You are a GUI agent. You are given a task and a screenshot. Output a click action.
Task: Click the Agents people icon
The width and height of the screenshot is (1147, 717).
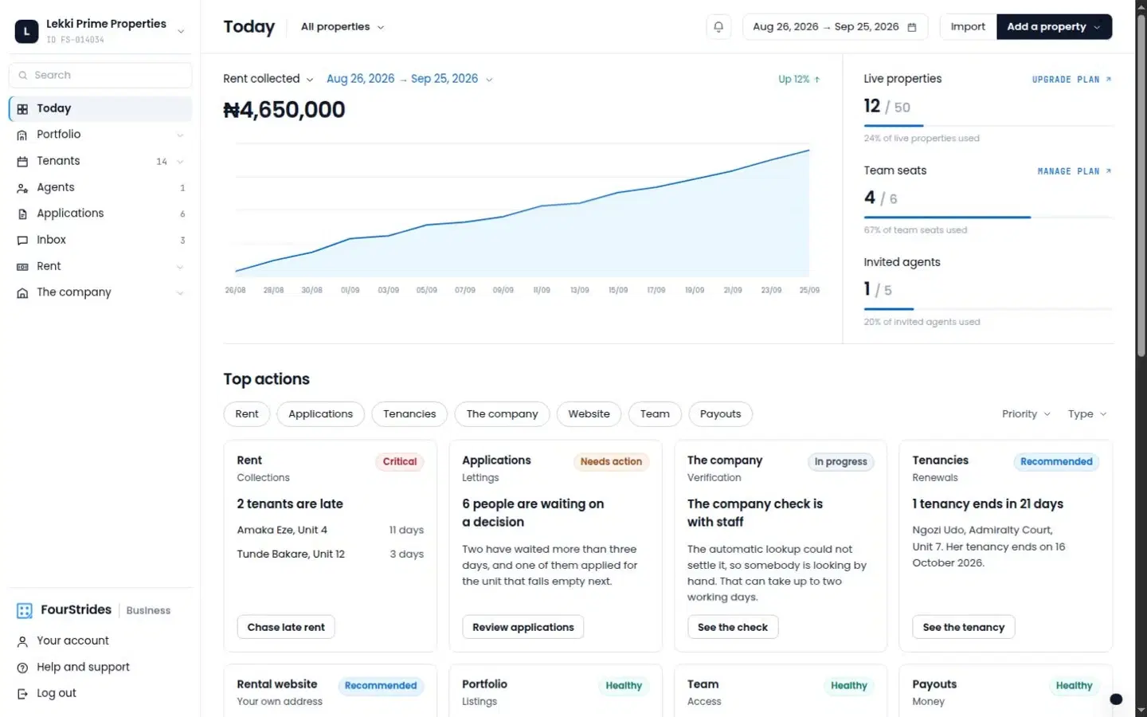click(x=22, y=188)
